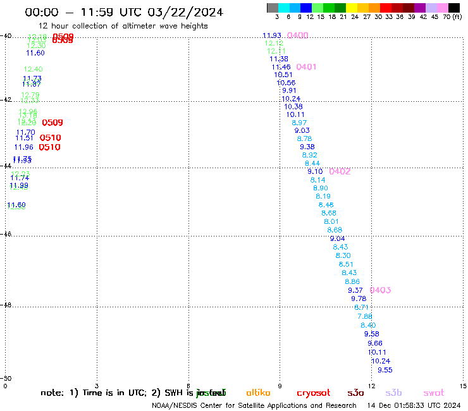Click the wave height value '11.46'
The height and width of the screenshot is (411, 468).
(x=281, y=67)
